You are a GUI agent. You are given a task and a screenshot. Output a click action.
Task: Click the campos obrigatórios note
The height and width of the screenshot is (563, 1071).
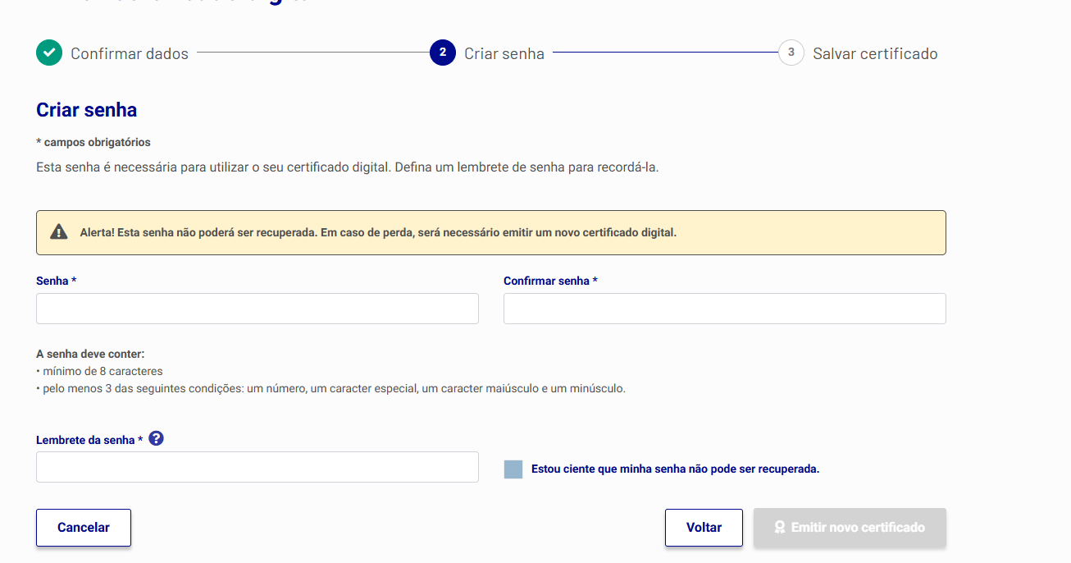tap(93, 142)
